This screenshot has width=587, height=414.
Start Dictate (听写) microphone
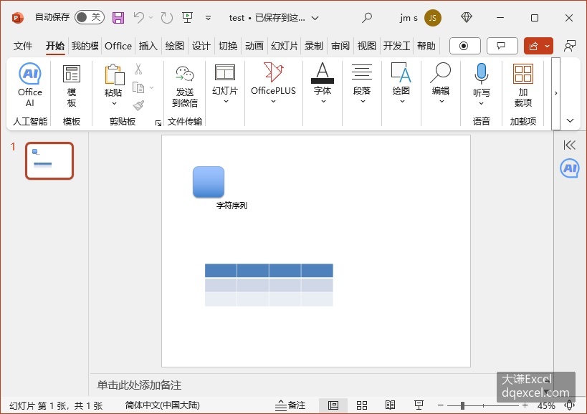pyautogui.click(x=482, y=84)
